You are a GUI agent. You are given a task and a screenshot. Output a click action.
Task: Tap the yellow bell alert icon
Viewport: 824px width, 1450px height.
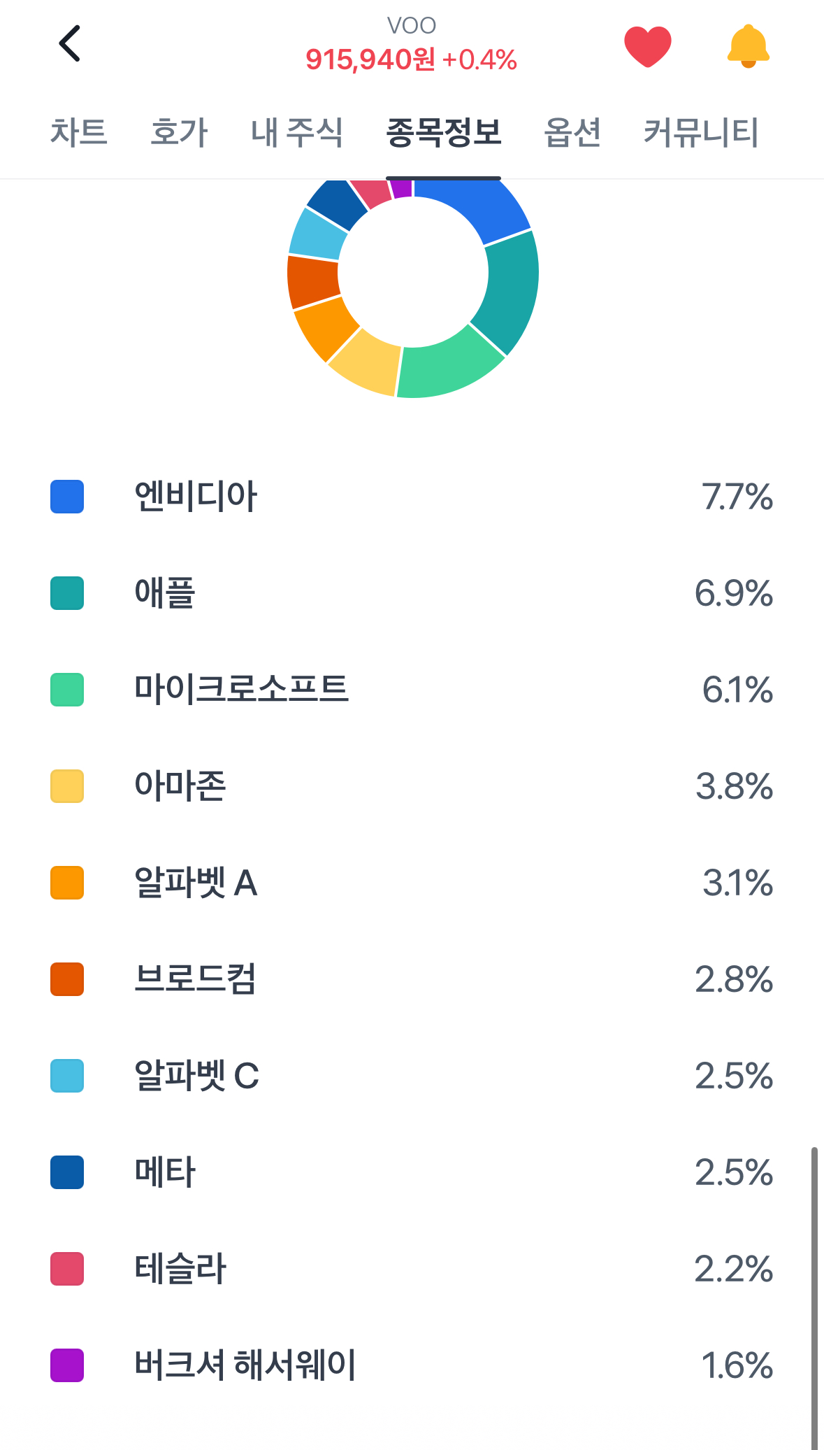[x=748, y=46]
